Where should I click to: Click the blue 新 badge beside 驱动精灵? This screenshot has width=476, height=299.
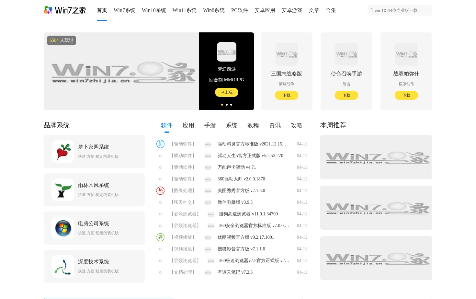tap(160, 144)
